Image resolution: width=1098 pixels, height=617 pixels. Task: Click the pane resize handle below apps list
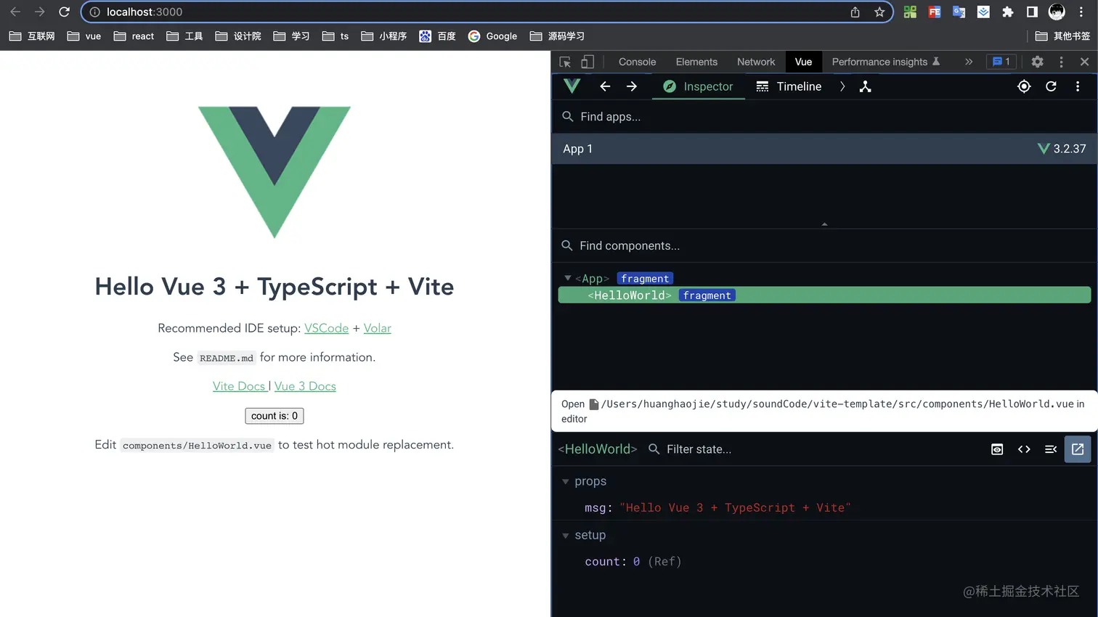tap(824, 225)
